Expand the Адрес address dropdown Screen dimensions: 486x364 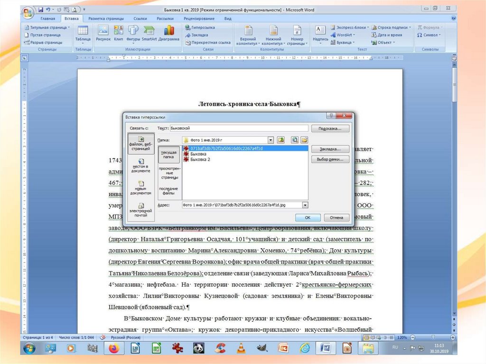305,205
